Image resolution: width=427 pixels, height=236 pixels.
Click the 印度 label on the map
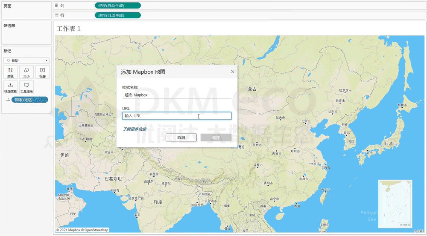[x=158, y=202]
